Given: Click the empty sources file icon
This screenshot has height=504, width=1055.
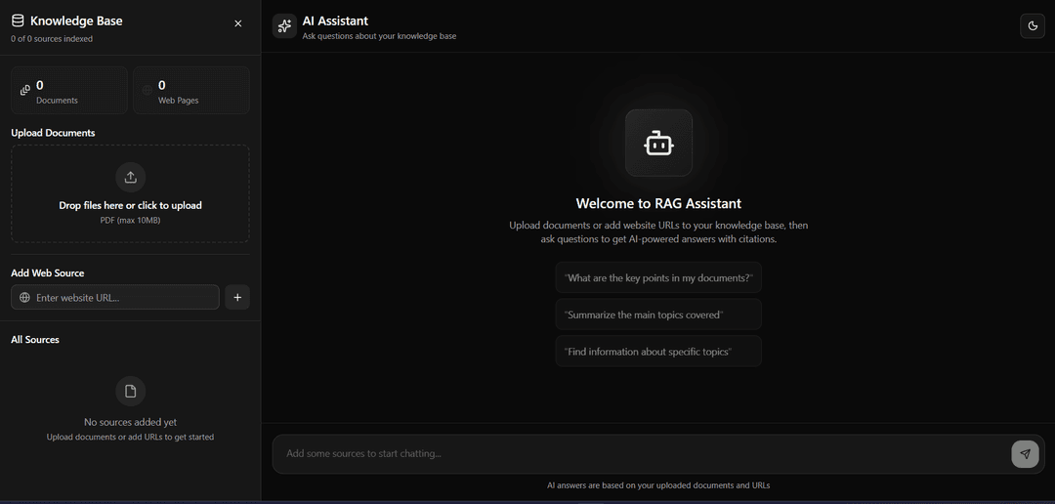Looking at the screenshot, I should 130,392.
